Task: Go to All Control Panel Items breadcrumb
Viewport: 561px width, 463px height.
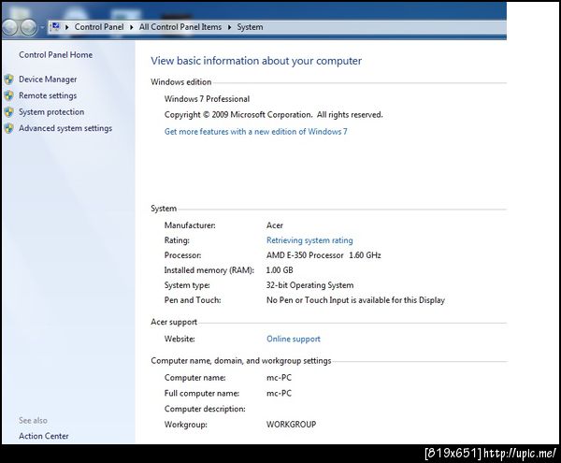Action: click(180, 27)
